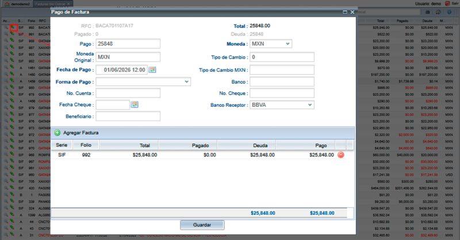Click Deuda column header in dialog grid

(x=247, y=145)
